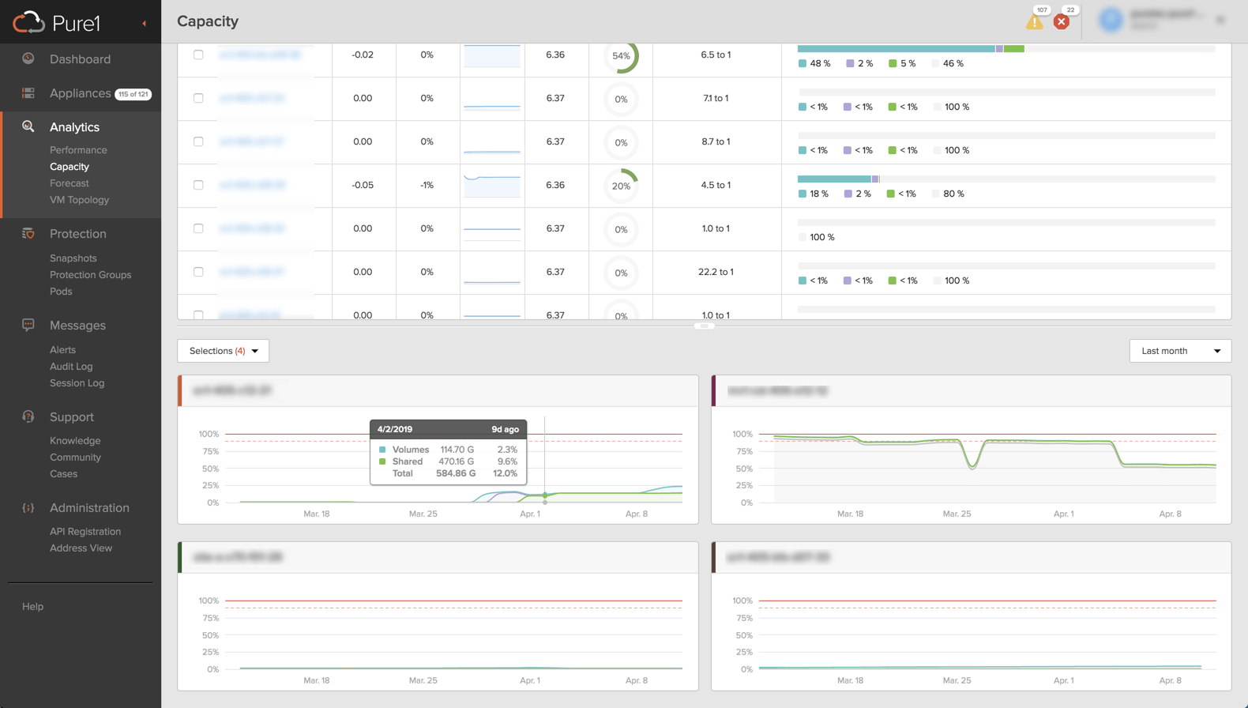
Task: Tick the checkbox in the 8.7 to 1 row
Action: point(198,141)
